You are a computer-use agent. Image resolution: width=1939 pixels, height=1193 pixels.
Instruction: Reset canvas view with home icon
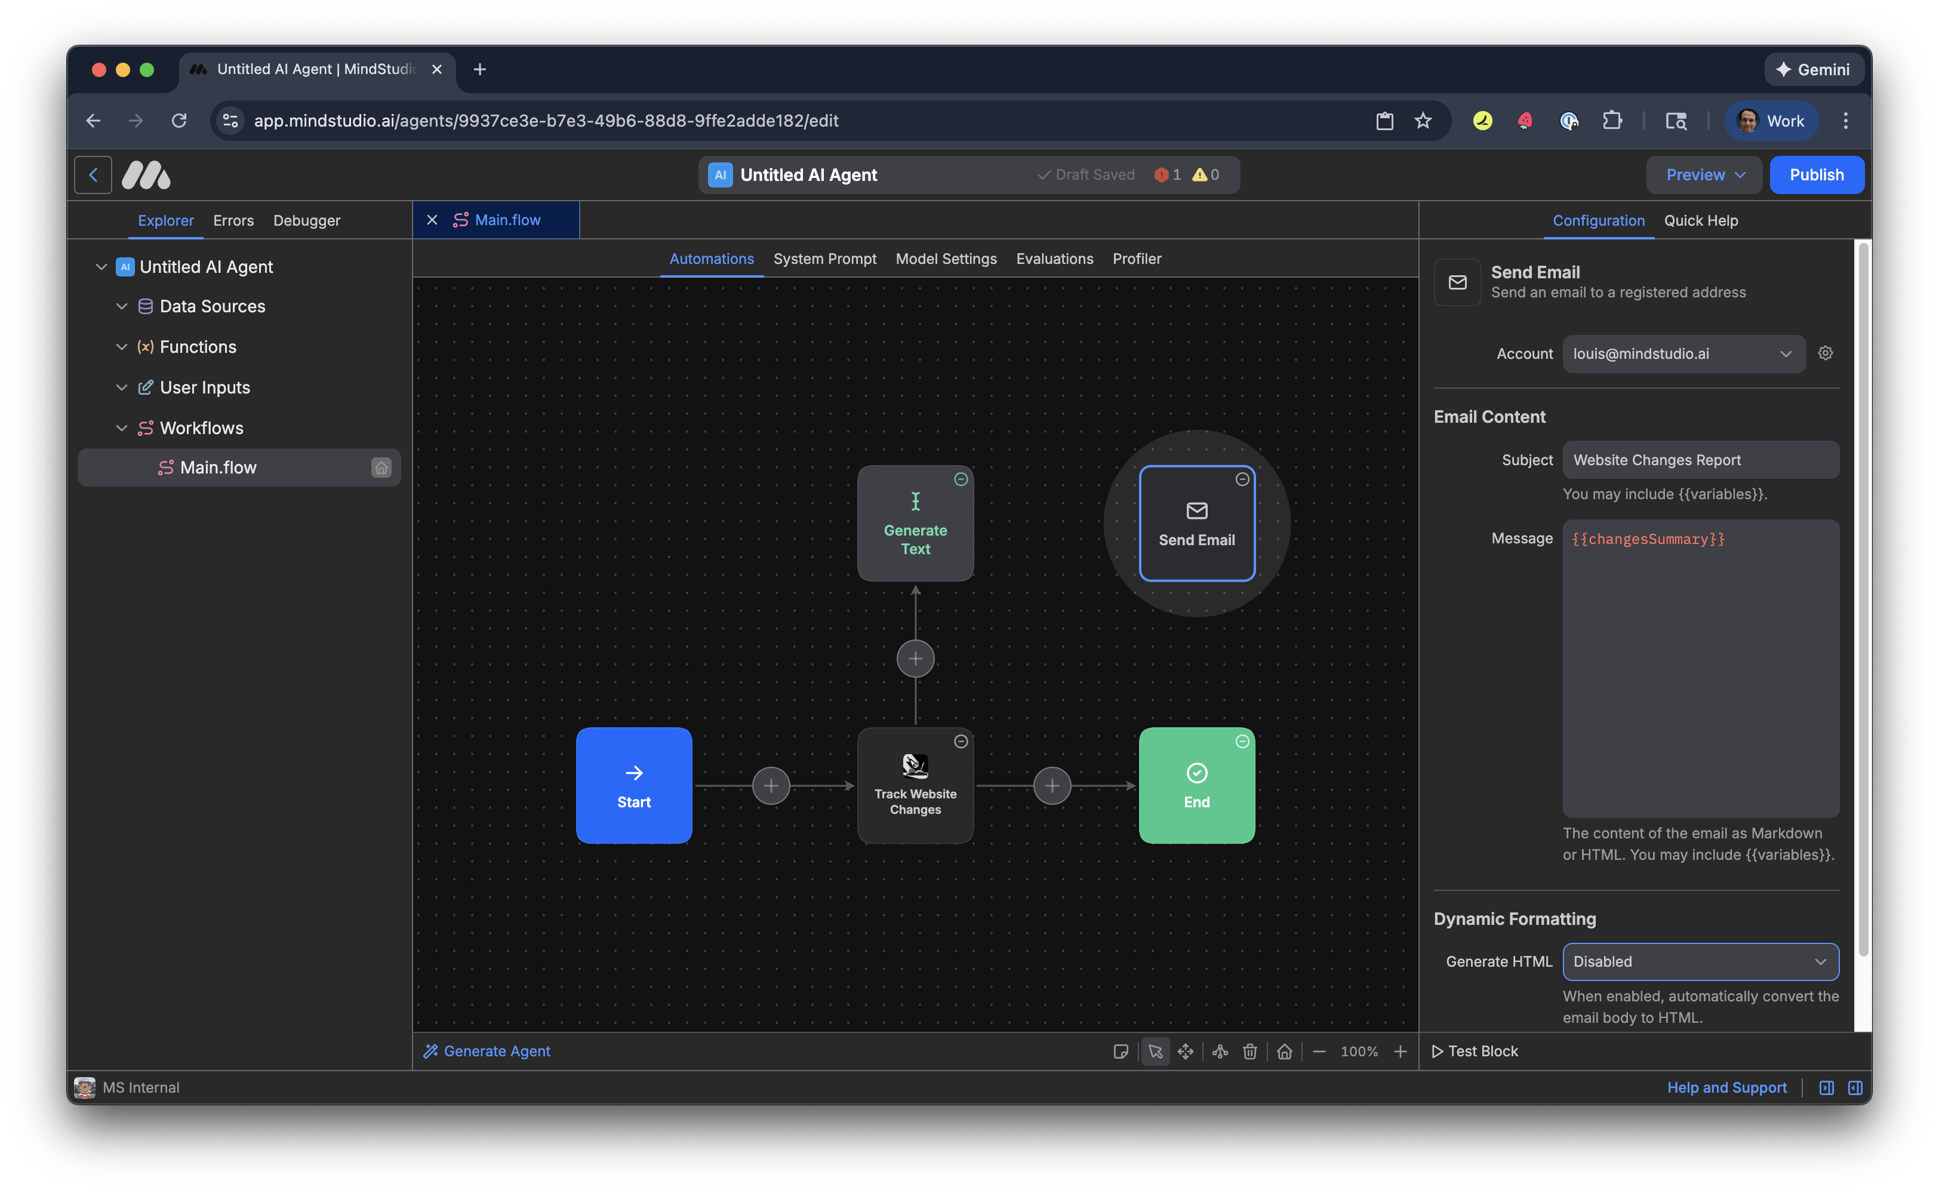tap(1284, 1051)
